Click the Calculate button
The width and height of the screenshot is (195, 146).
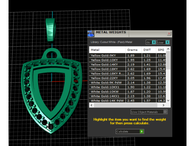130,131
